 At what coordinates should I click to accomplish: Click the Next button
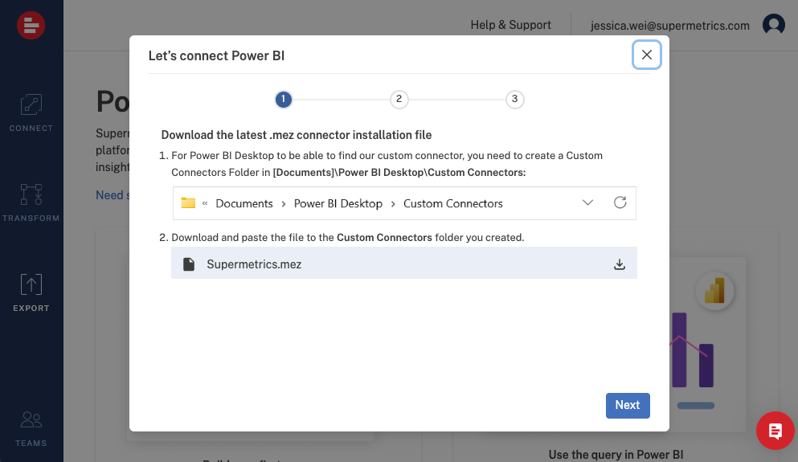coord(628,406)
